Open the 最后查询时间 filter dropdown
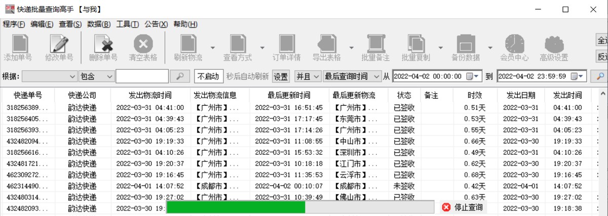The width and height of the screenshot is (608, 216). tap(352, 76)
